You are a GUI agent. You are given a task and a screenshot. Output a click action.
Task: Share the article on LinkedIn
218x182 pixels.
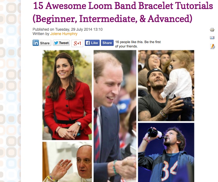[42, 43]
